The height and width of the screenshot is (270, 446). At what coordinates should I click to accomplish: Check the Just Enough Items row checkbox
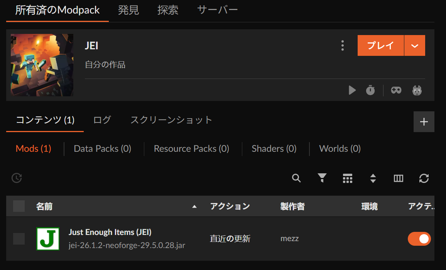click(x=19, y=238)
